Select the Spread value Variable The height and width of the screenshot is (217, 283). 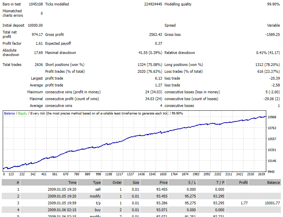(x=273, y=25)
